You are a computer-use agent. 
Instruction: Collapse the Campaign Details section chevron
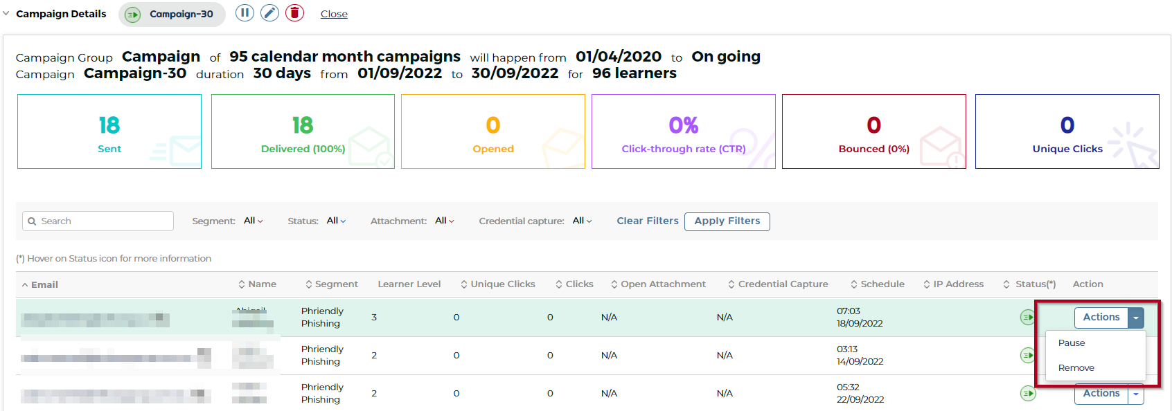point(6,13)
